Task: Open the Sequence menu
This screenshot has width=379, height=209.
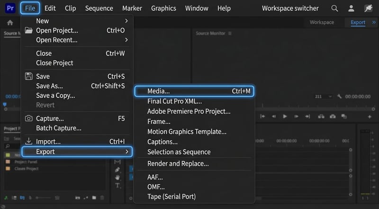Action: (99, 8)
